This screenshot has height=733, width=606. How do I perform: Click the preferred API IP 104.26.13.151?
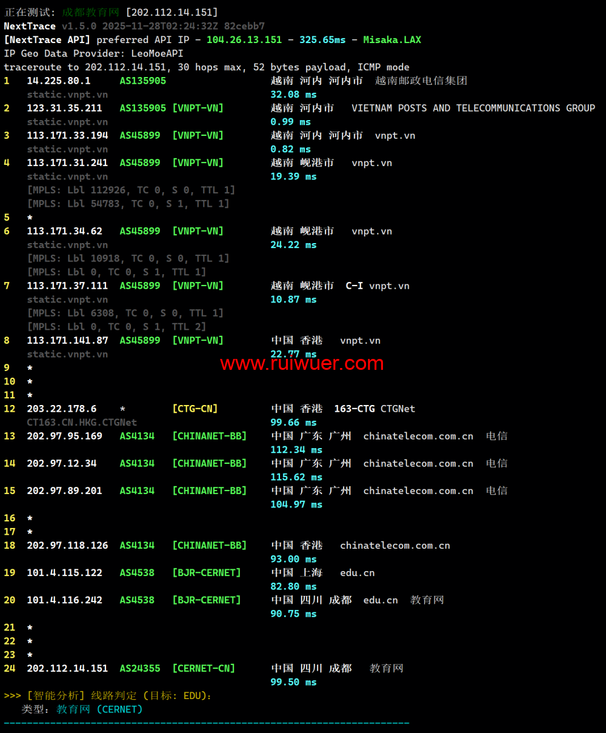pos(244,40)
